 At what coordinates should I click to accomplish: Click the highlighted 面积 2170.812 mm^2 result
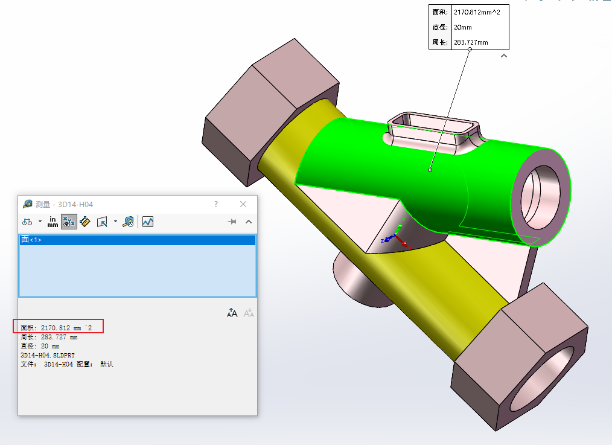coord(59,326)
